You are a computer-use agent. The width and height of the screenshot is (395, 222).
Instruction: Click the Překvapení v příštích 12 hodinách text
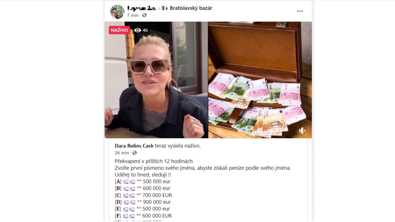154,161
